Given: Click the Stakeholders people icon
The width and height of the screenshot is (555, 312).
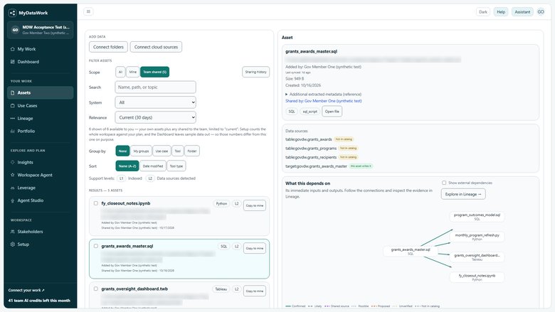Looking at the screenshot, I should 13,232.
